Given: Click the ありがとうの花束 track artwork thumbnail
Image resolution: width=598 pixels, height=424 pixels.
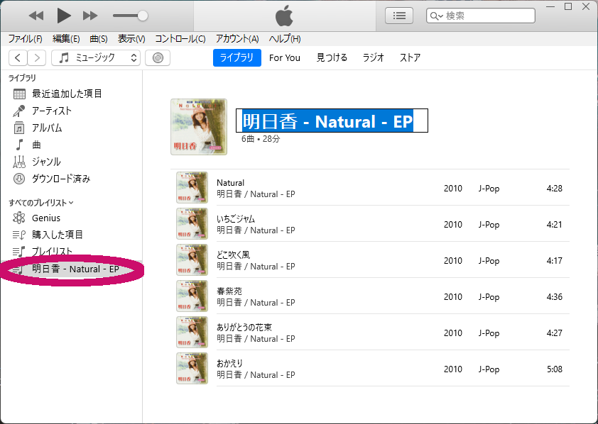Looking at the screenshot, I should pyautogui.click(x=192, y=332).
